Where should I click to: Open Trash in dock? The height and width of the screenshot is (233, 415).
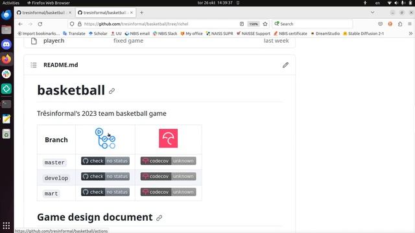(6, 134)
